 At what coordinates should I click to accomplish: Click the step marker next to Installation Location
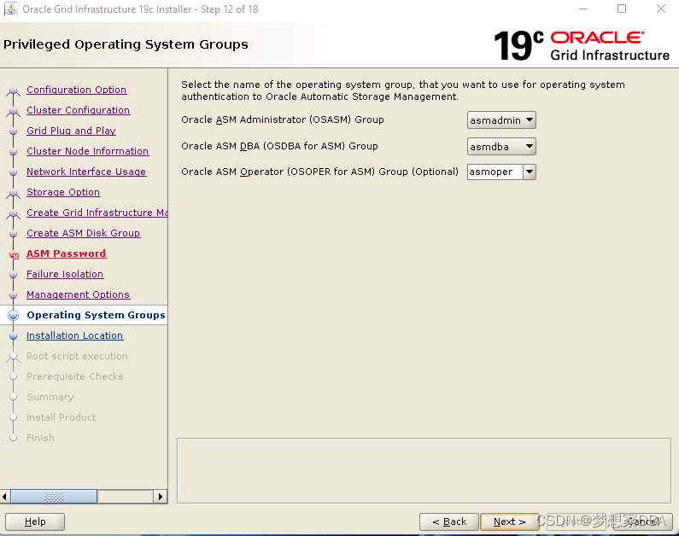(14, 336)
